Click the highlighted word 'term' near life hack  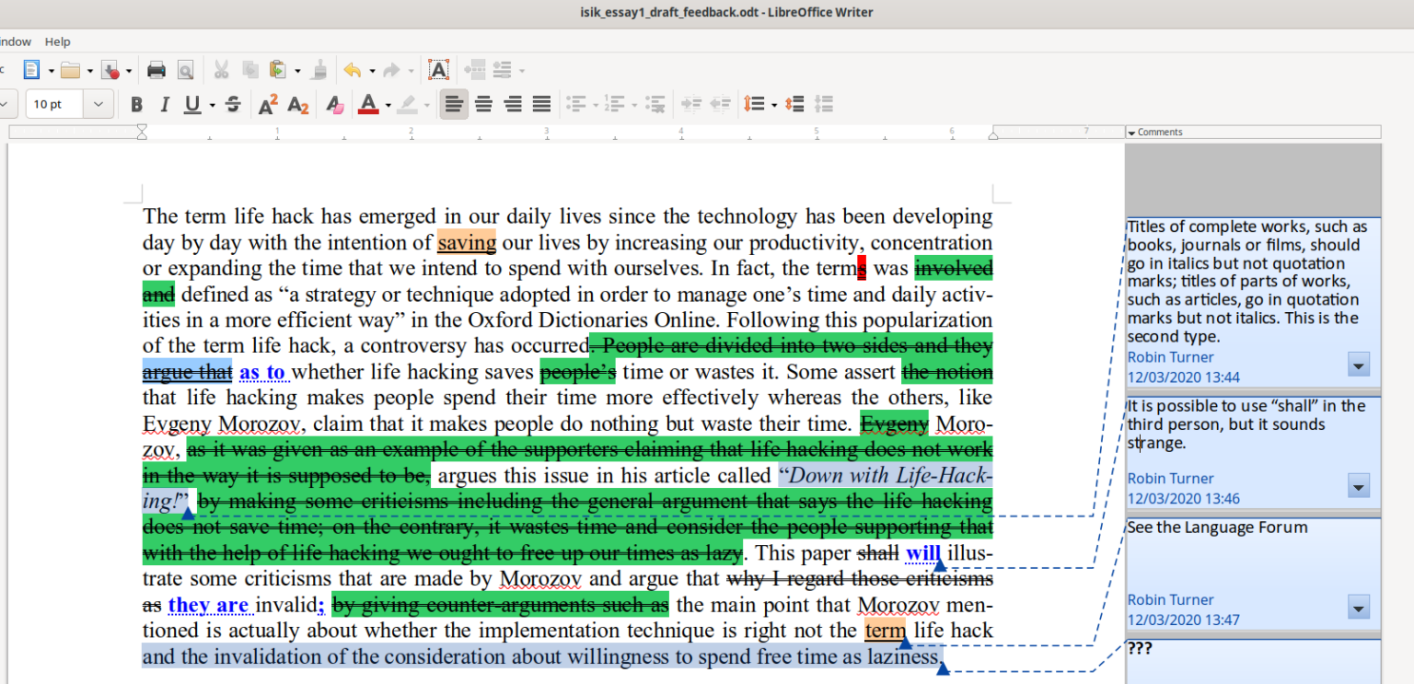885,631
